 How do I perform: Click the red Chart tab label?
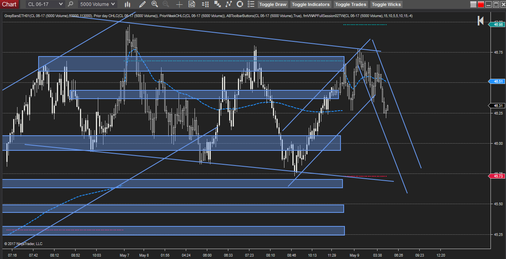click(x=9, y=4)
